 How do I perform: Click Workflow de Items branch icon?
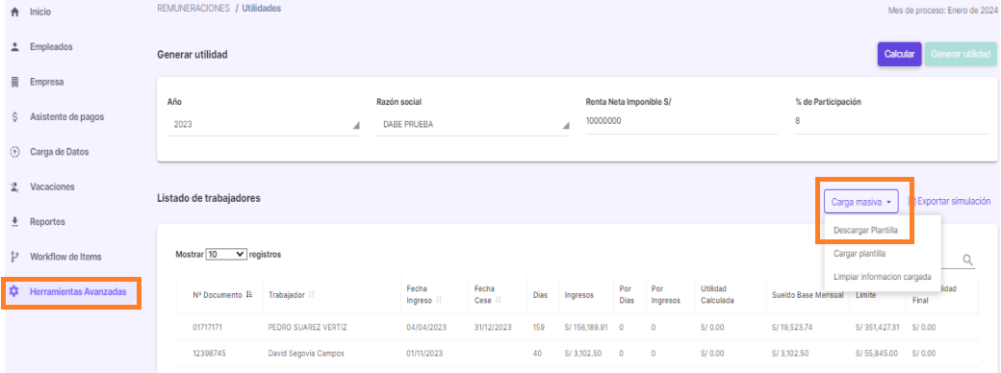tap(15, 257)
